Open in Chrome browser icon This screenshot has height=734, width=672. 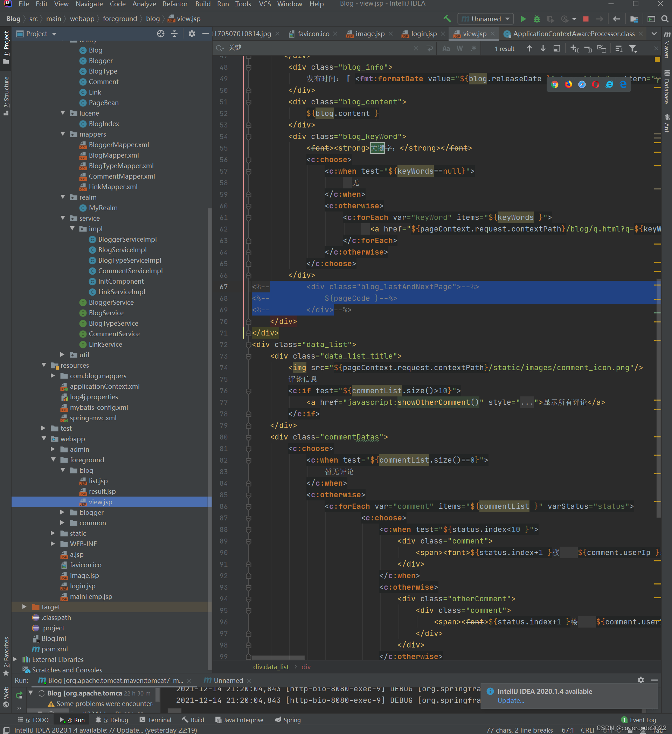click(554, 84)
